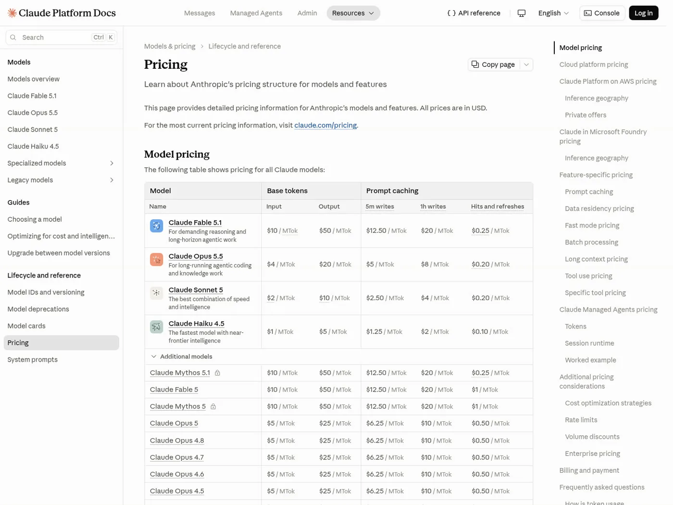Jump to Batch processing section
The width and height of the screenshot is (673, 505).
pyautogui.click(x=591, y=242)
